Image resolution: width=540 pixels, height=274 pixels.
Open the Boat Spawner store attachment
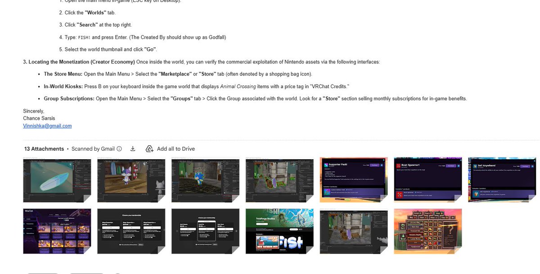[428, 180]
